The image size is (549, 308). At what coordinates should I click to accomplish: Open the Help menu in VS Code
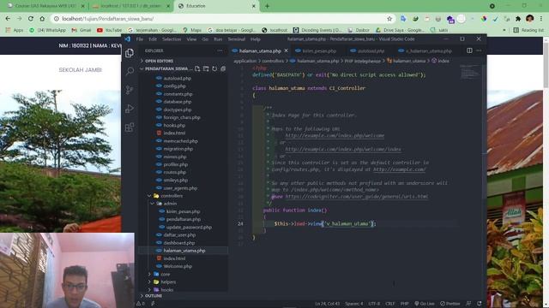(x=256, y=39)
